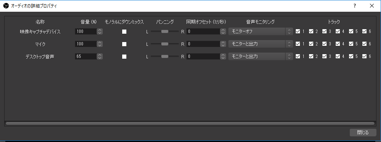Uncheck track 6 for マイク
The image size is (381, 142).
pos(365,44)
